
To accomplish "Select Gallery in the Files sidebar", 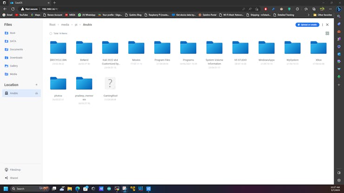I will point(14,66).
